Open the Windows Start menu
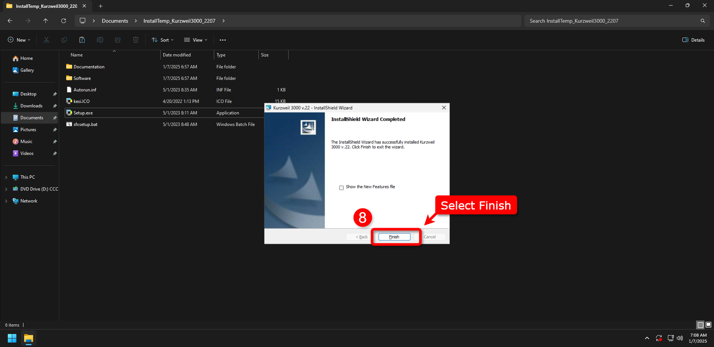Viewport: 714px width, 347px height. (x=12, y=338)
